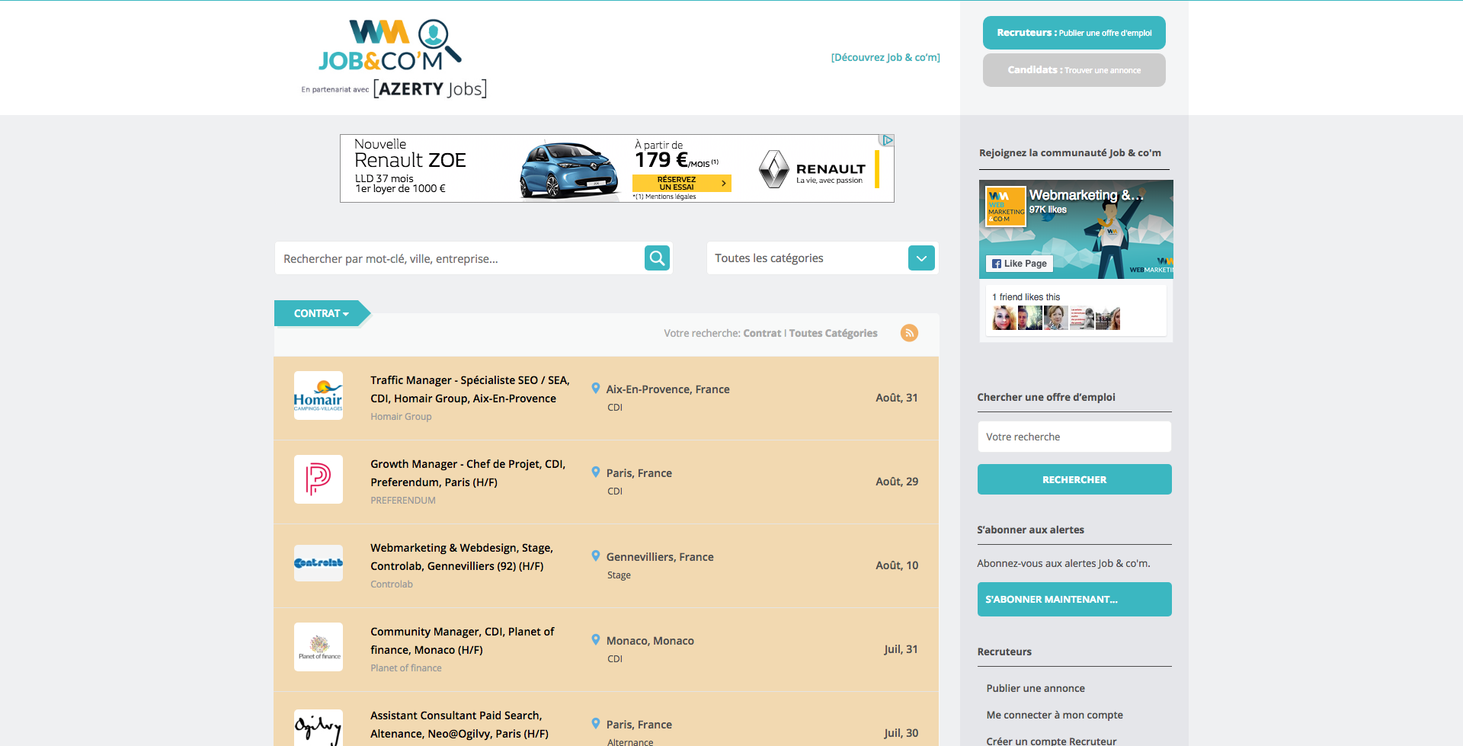Click the Gennevilliers location pin icon
Viewport: 1463px width, 746px height.
click(x=596, y=556)
